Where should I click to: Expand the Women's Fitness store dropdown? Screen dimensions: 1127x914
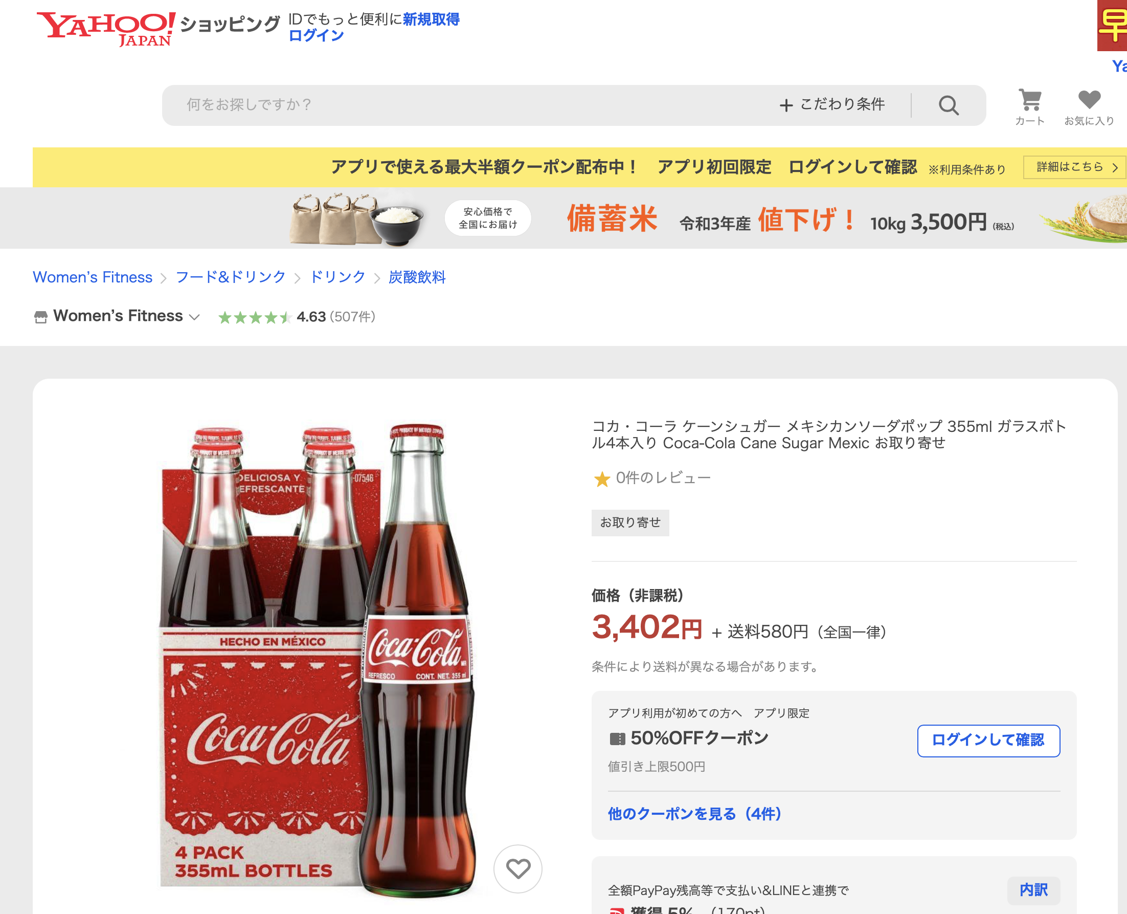point(195,317)
